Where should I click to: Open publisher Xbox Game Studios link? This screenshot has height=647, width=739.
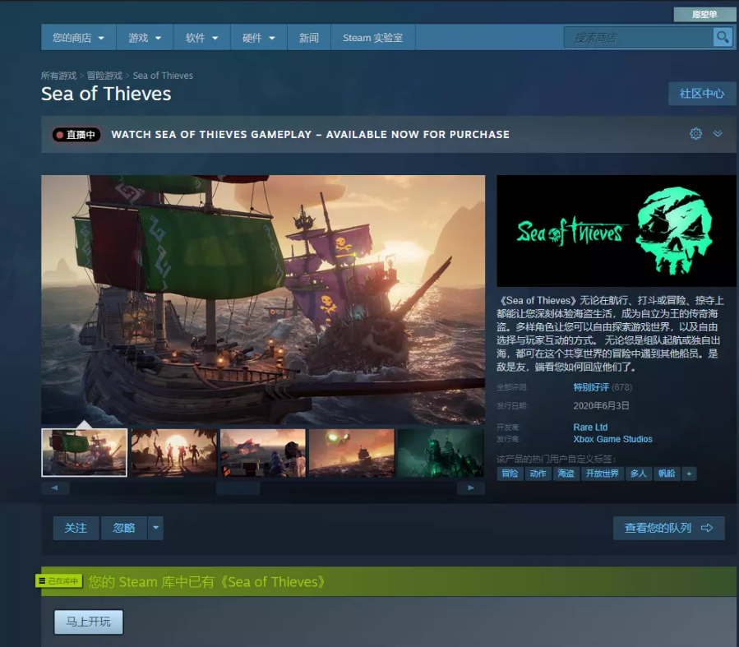[x=612, y=439]
